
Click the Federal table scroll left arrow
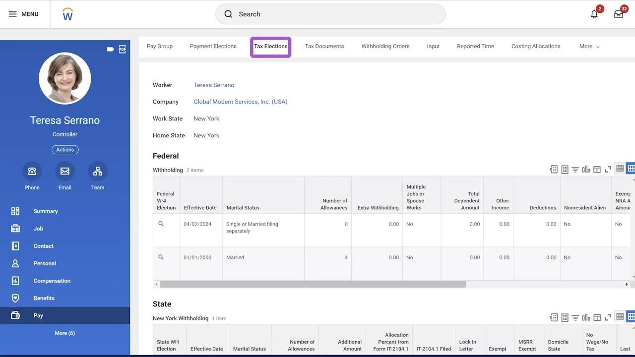(x=156, y=285)
